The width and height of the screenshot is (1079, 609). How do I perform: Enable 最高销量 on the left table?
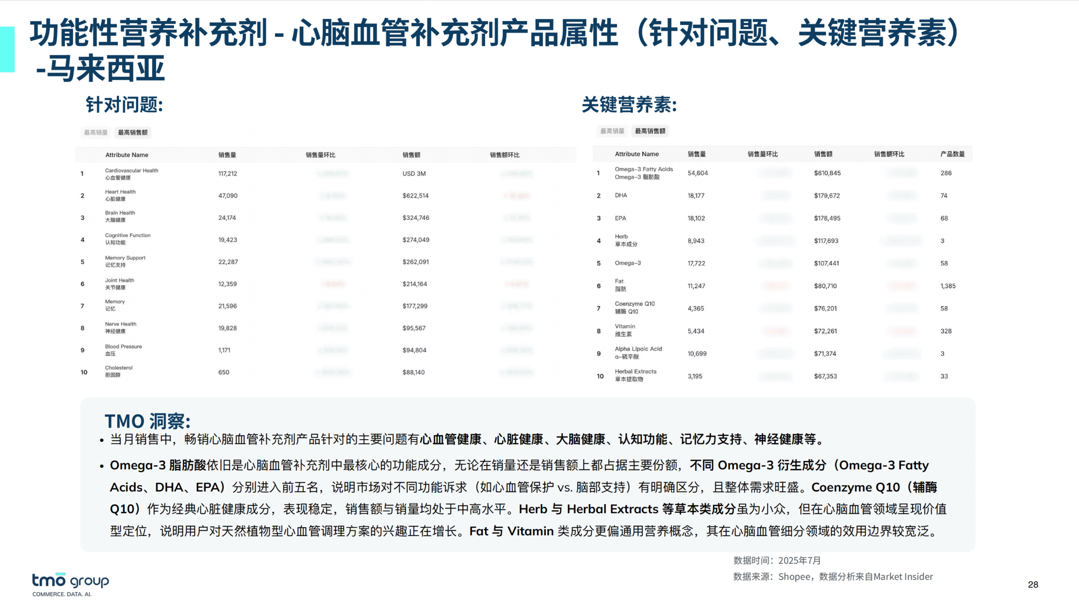(95, 132)
